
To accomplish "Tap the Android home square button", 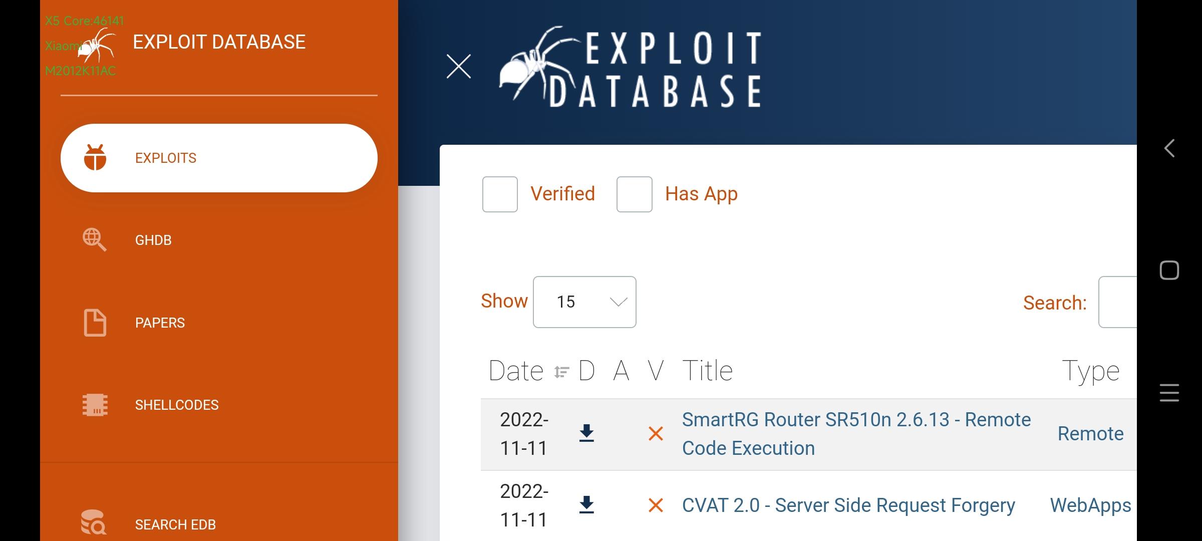I will coord(1169,270).
